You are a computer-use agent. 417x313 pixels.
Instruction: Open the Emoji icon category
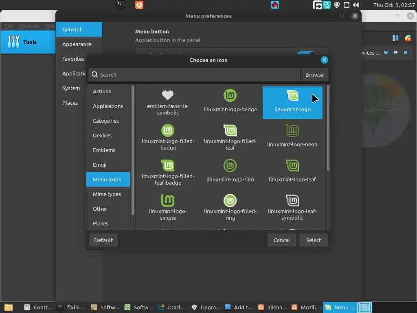[x=108, y=165]
